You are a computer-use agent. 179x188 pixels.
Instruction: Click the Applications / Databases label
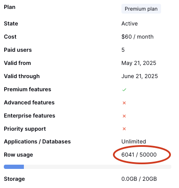coord(38,142)
